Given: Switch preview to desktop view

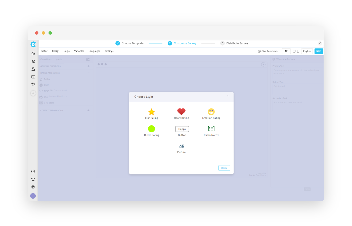Looking at the screenshot, I should (x=294, y=51).
